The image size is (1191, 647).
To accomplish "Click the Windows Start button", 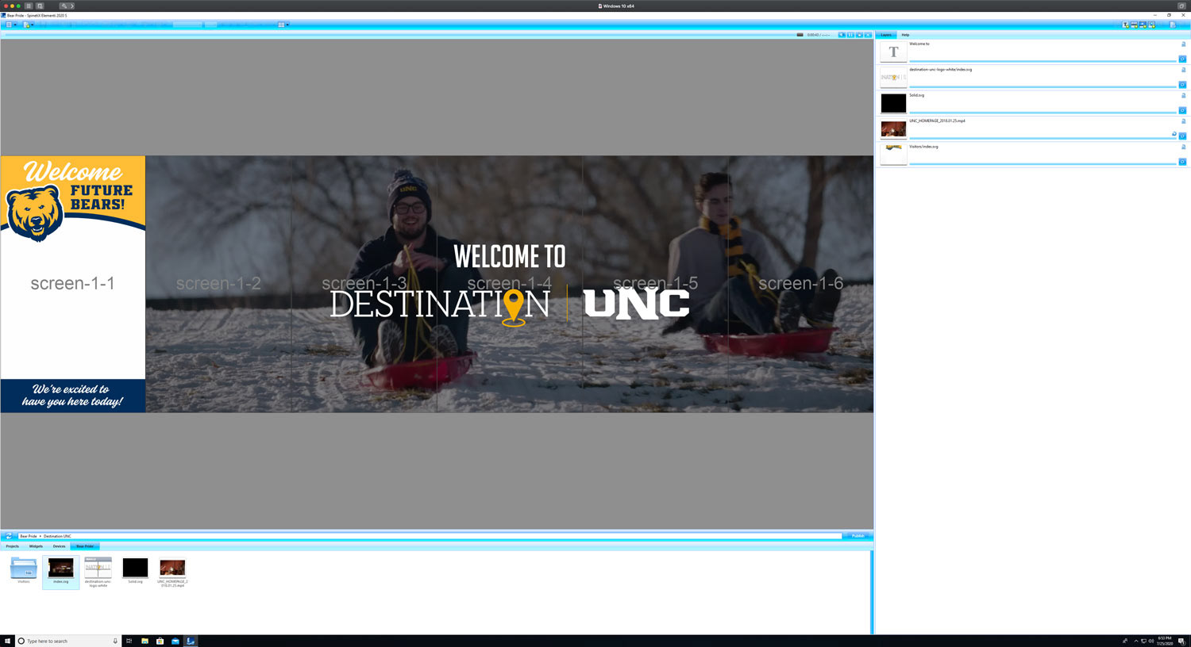I will [x=8, y=641].
